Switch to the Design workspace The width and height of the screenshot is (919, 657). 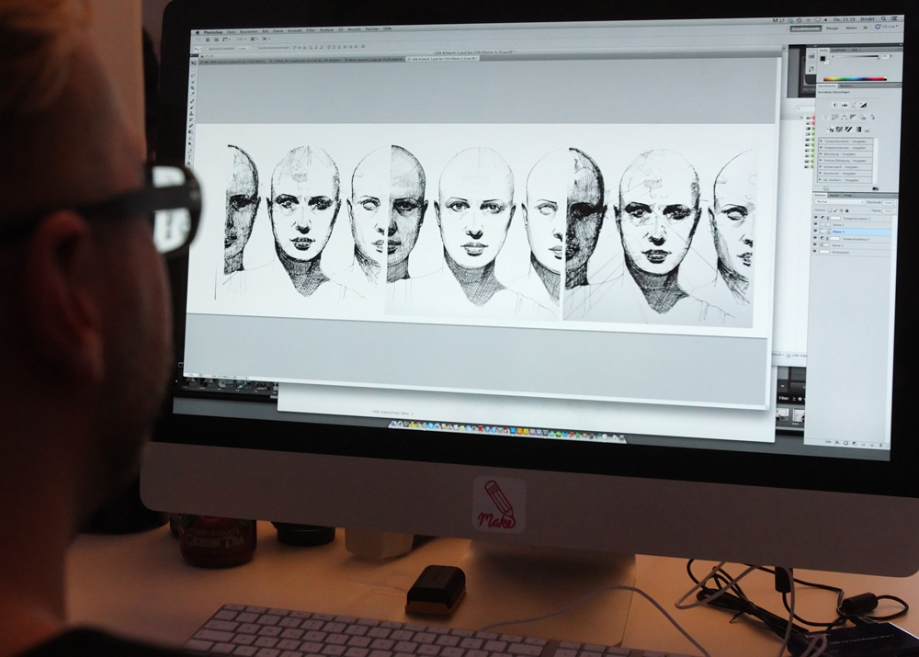pyautogui.click(x=831, y=28)
